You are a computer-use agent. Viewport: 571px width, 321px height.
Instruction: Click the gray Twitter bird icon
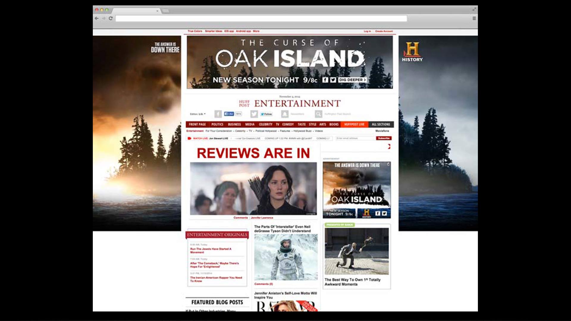(x=254, y=114)
